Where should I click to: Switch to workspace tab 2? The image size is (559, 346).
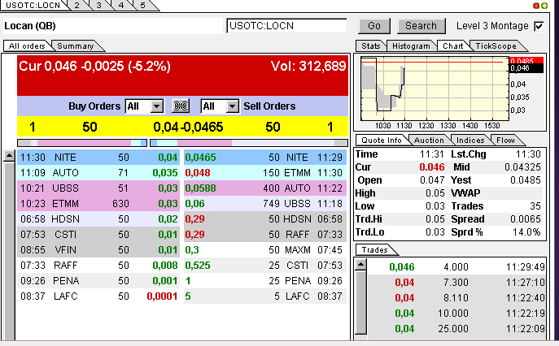coord(77,5)
